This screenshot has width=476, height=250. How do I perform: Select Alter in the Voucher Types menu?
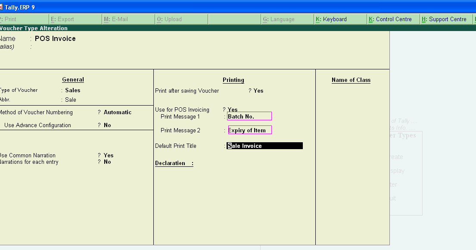click(397, 184)
